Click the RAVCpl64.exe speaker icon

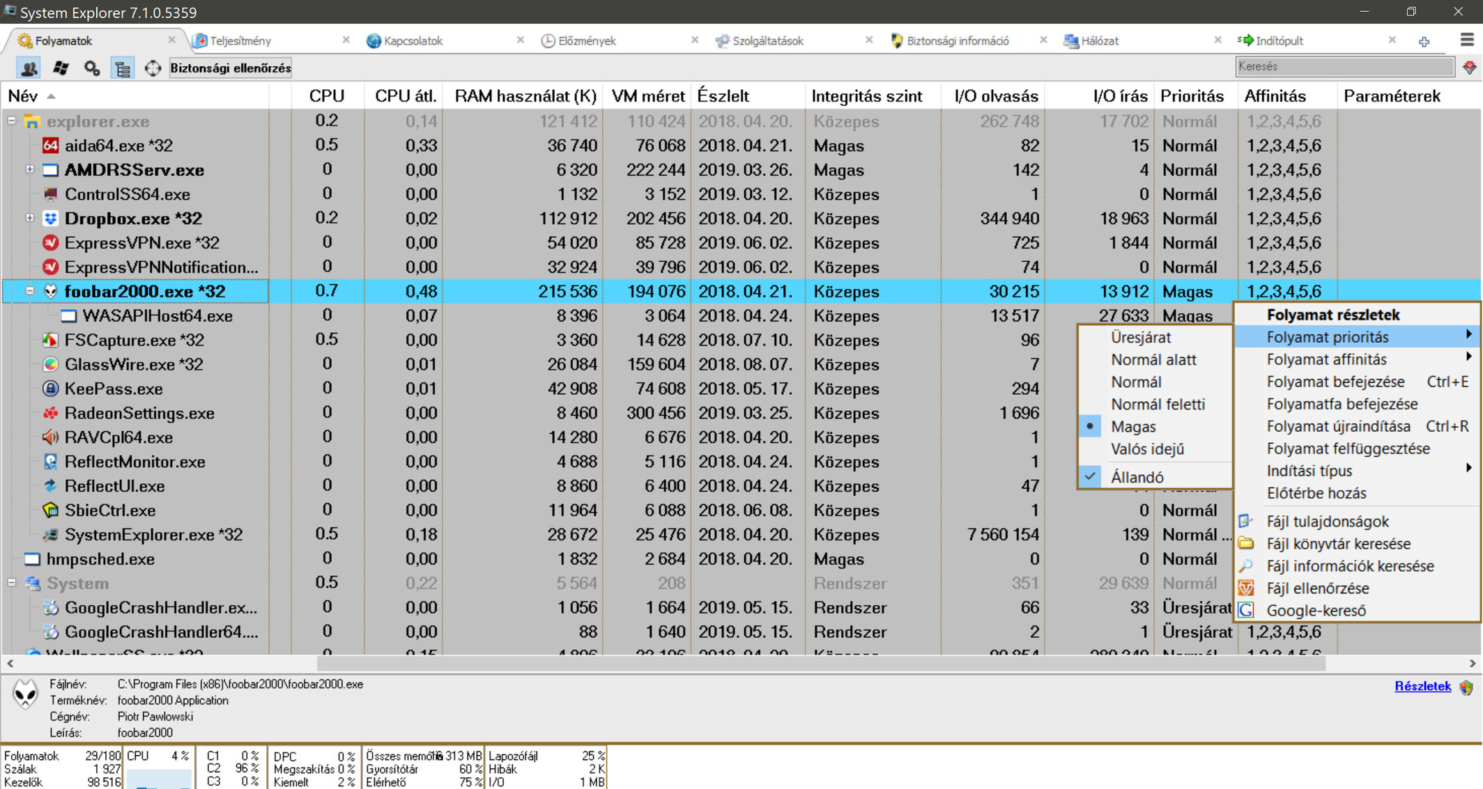pyautogui.click(x=50, y=437)
